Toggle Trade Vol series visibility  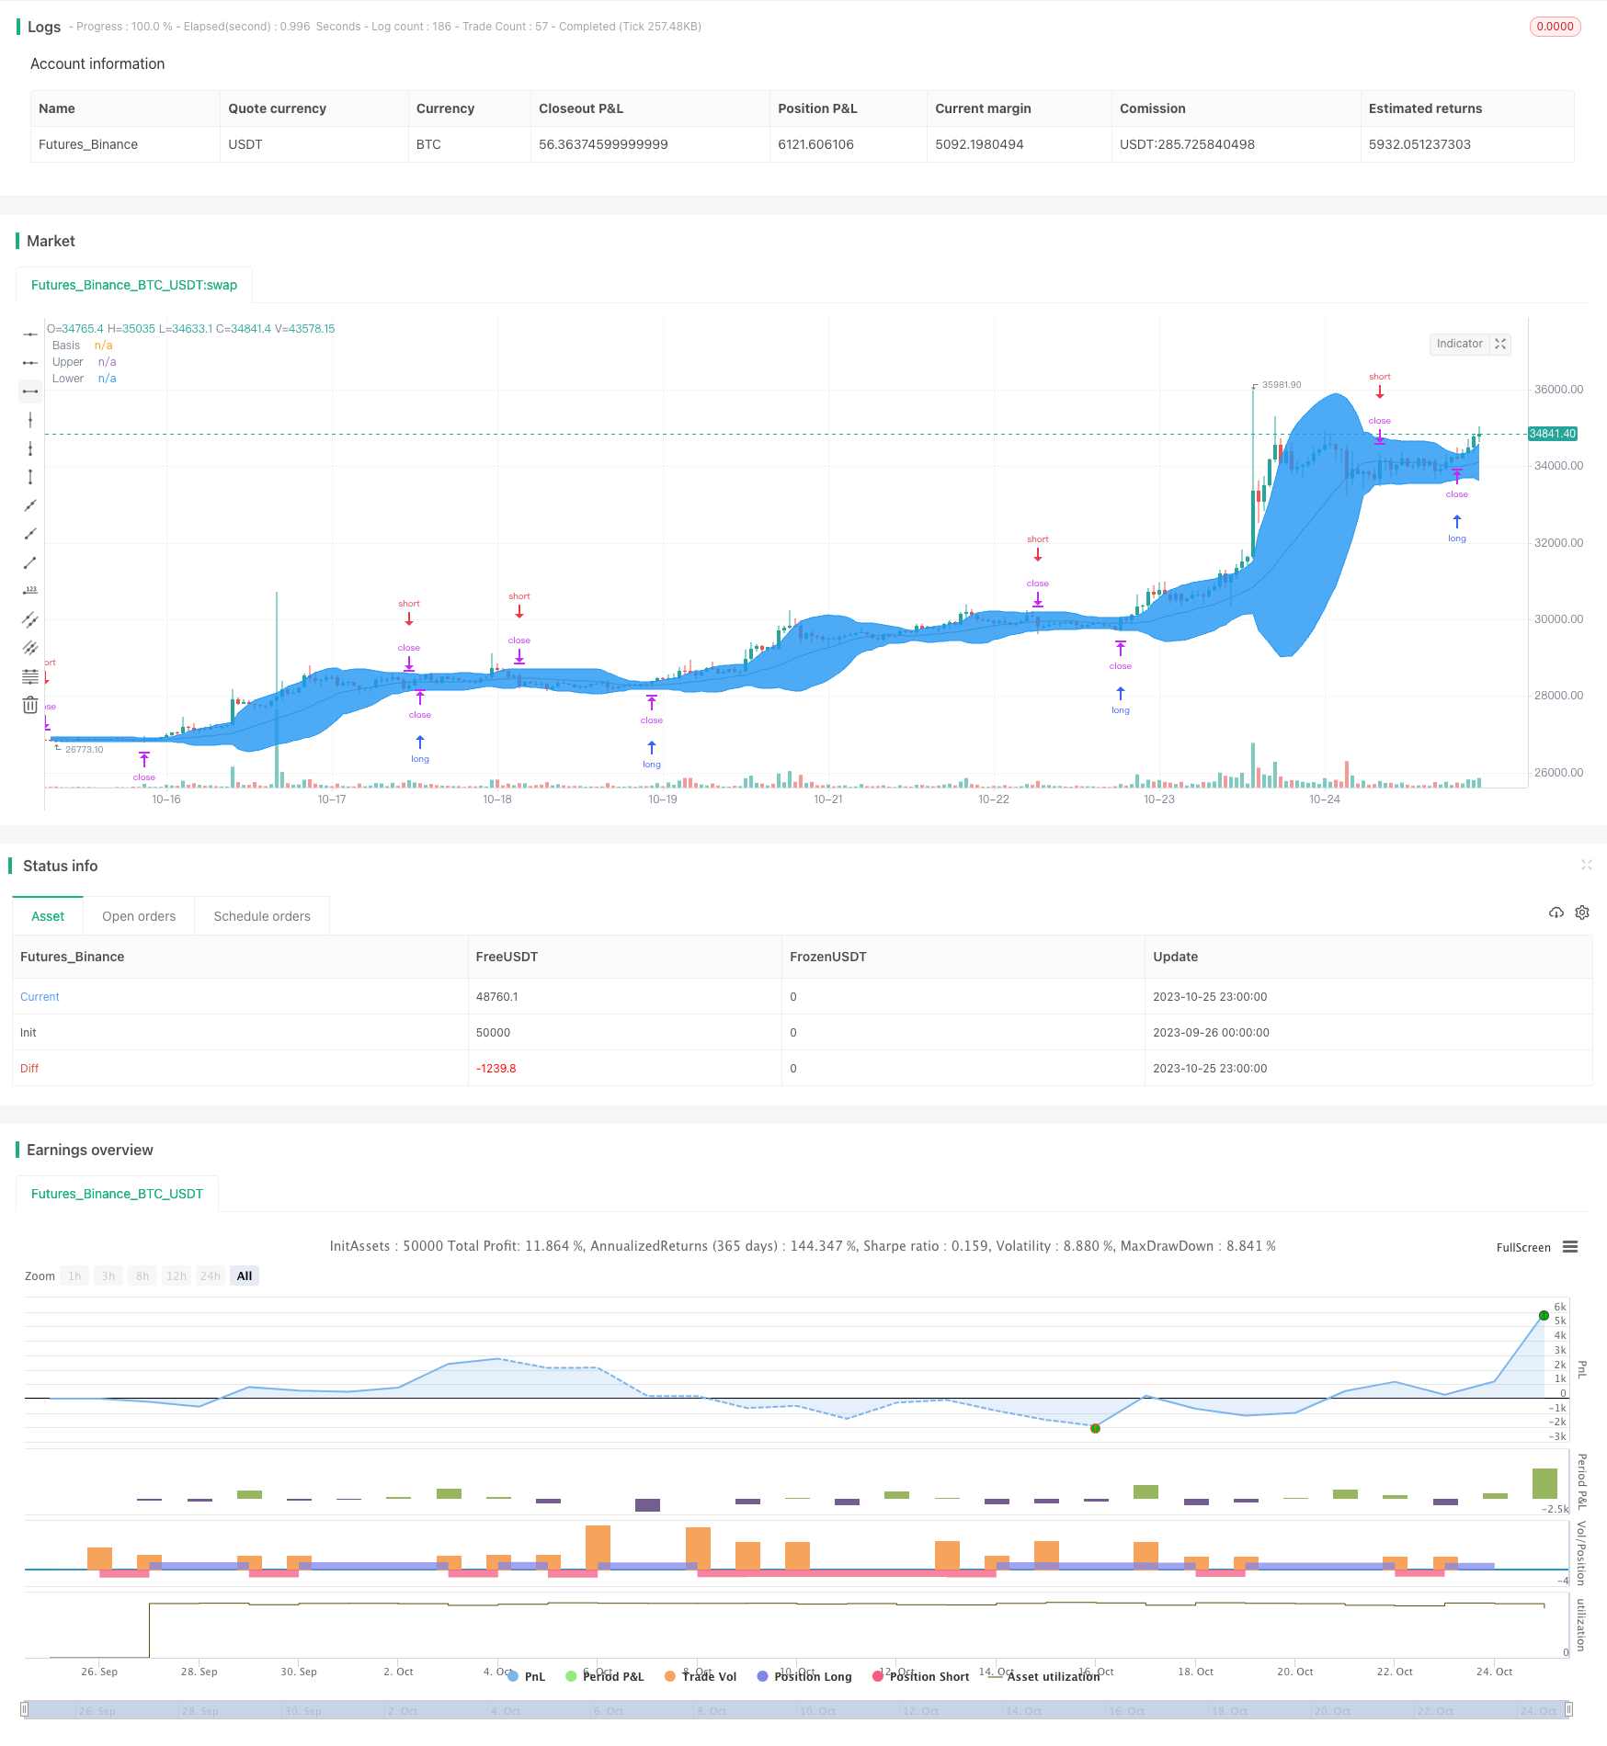pos(701,1676)
